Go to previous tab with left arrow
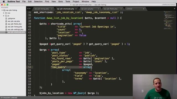The height and width of the screenshot is (99, 177). pyautogui.click(x=28, y=9)
